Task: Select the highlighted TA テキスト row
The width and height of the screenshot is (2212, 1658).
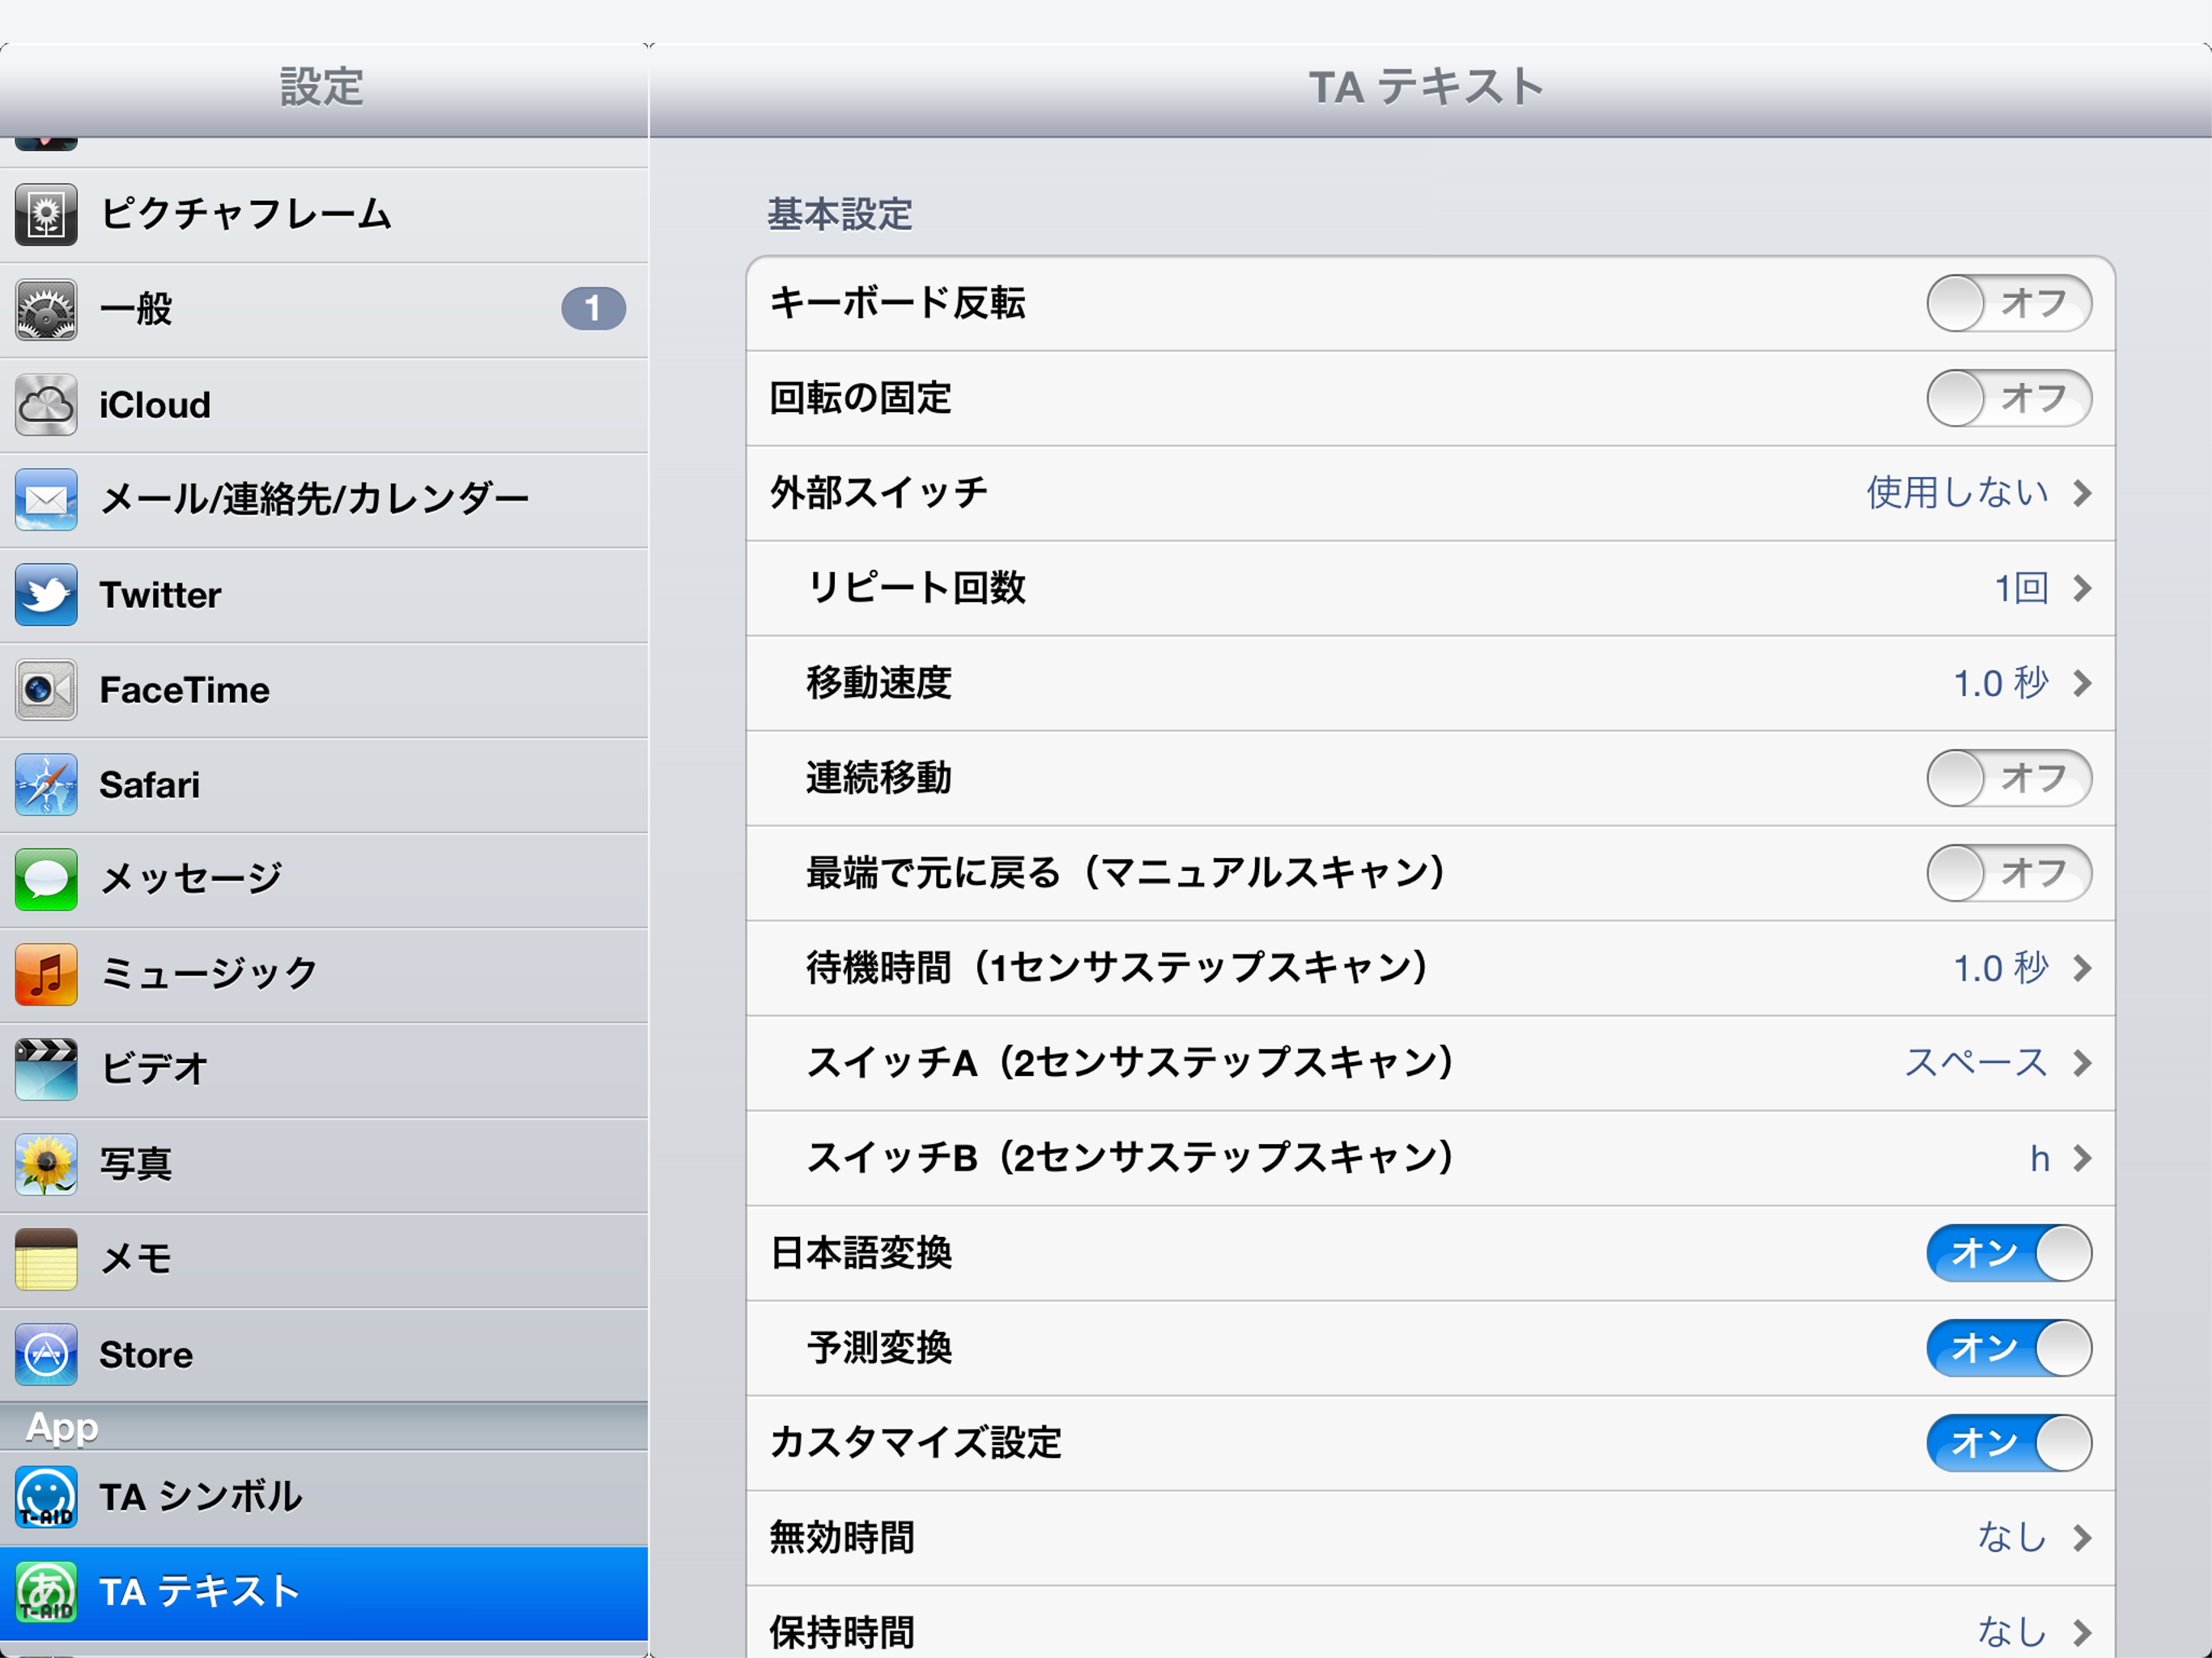Action: pyautogui.click(x=324, y=1593)
